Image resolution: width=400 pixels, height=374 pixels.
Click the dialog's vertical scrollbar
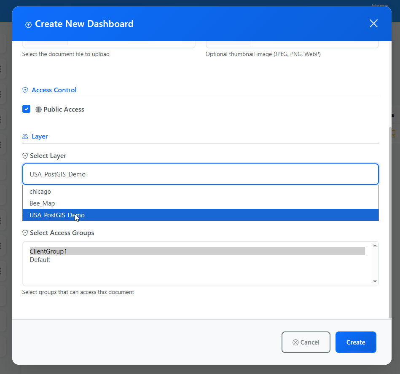pos(390,223)
